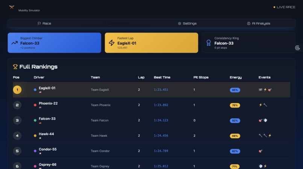Viewport: 303px width, 169px height.
Task: Click the dust cloud event icon for Falcon-33
Action: [x=265, y=120]
